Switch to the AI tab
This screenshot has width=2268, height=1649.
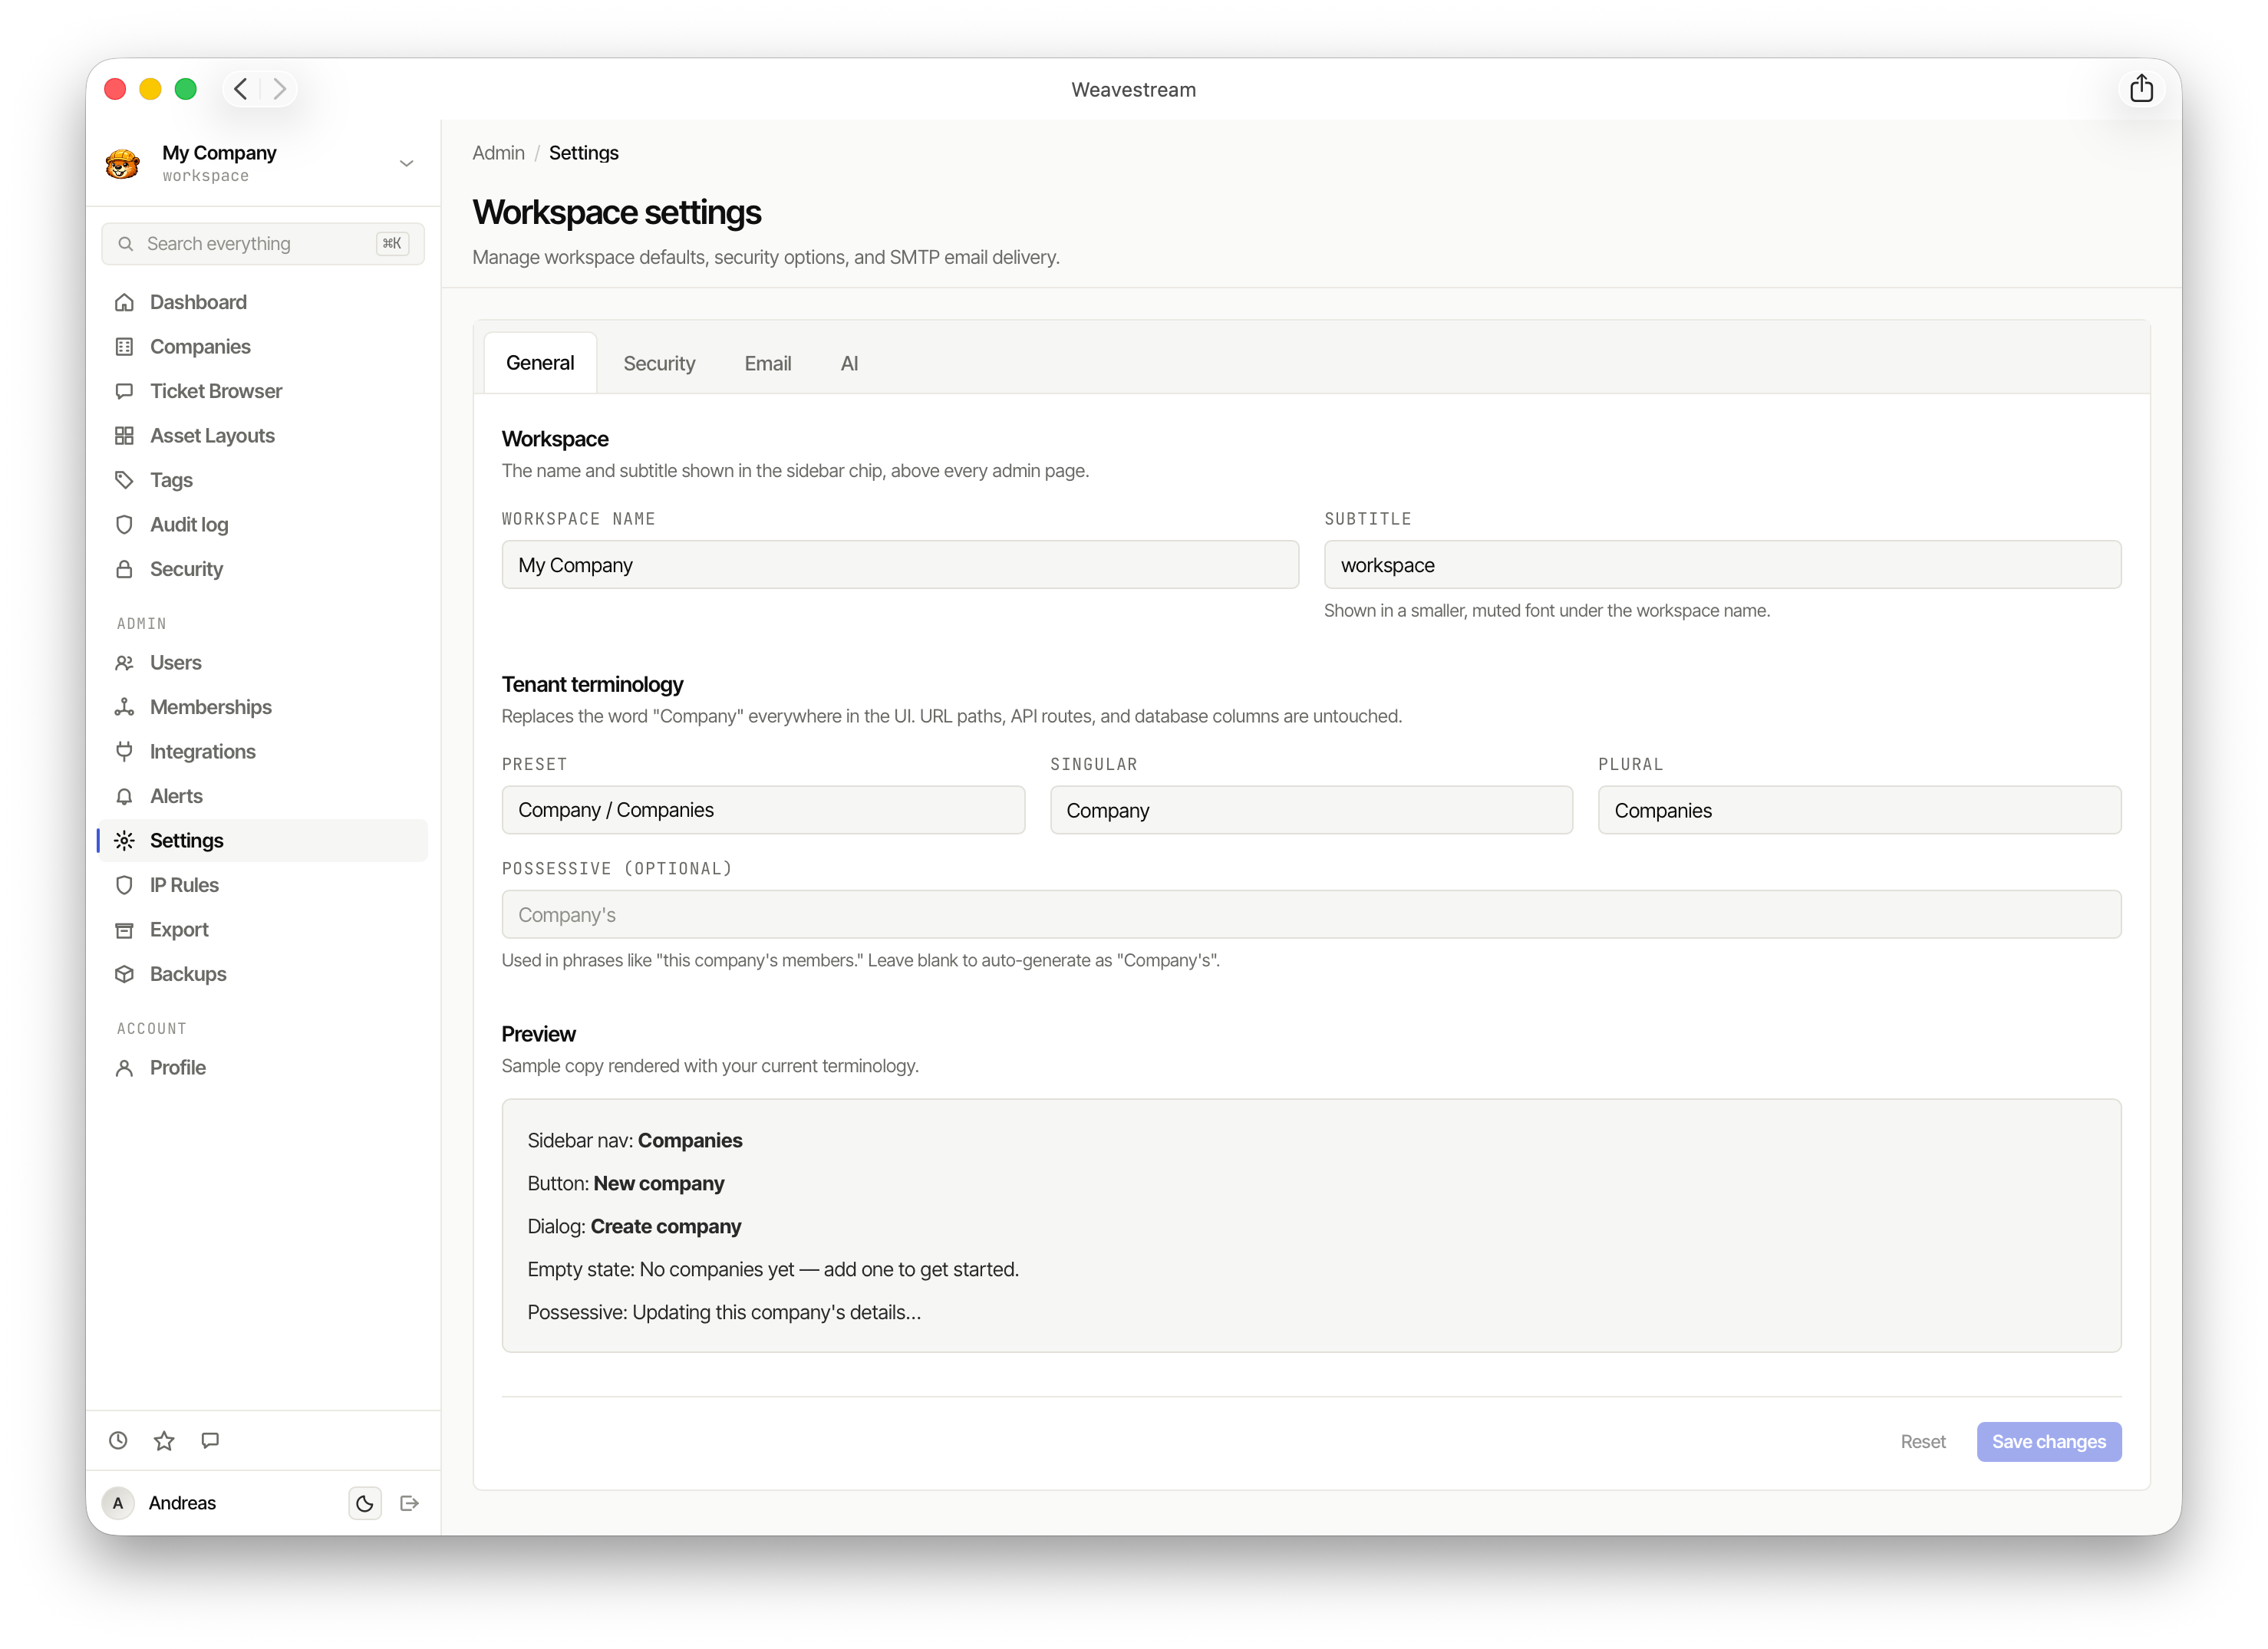click(849, 364)
